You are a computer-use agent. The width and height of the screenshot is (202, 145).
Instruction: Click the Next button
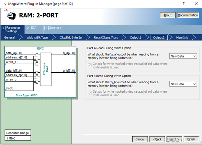(x=174, y=139)
